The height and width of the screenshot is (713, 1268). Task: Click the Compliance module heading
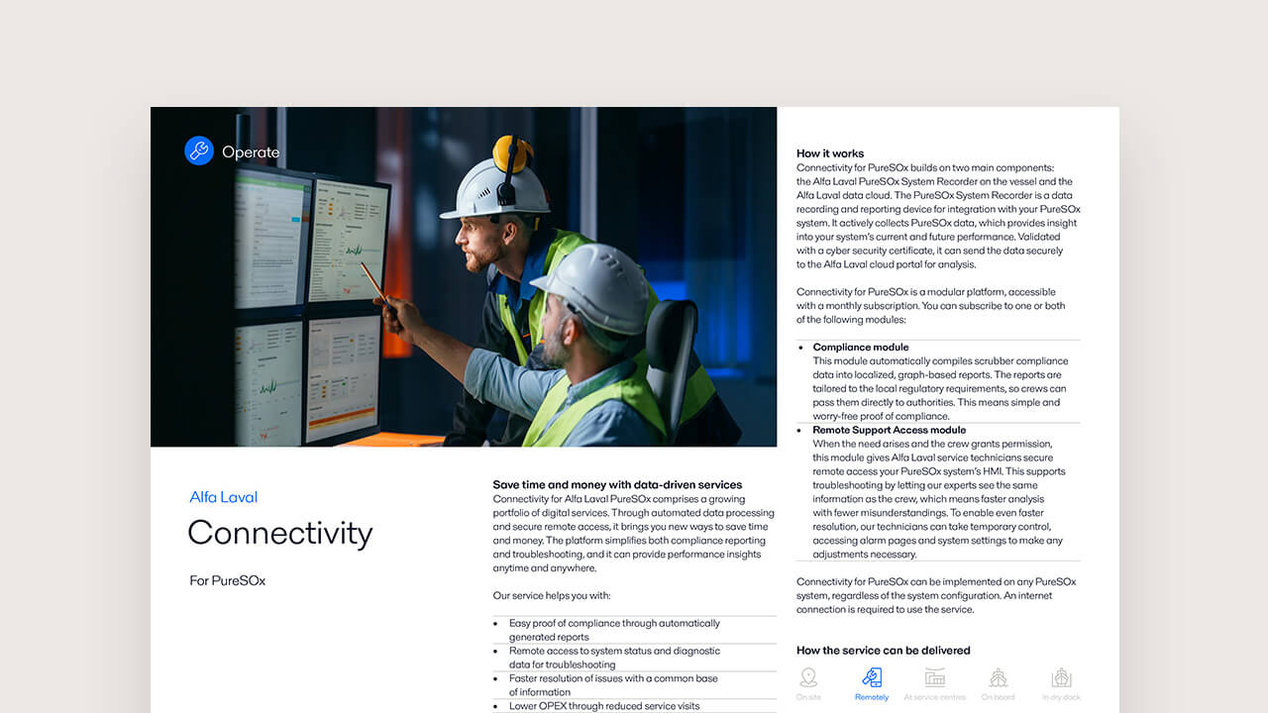pos(861,348)
